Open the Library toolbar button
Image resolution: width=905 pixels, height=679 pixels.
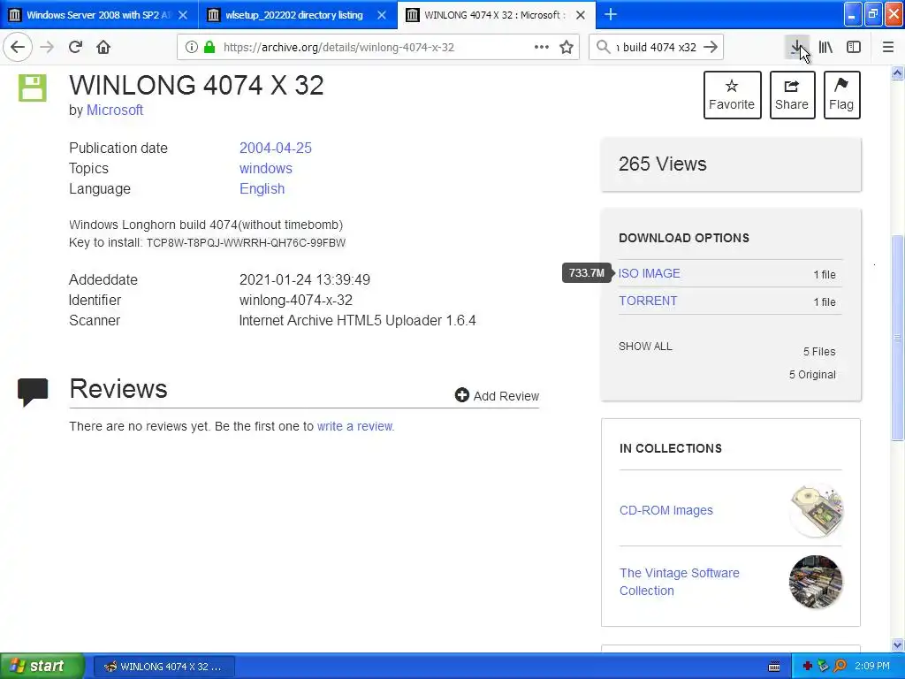[x=825, y=48]
